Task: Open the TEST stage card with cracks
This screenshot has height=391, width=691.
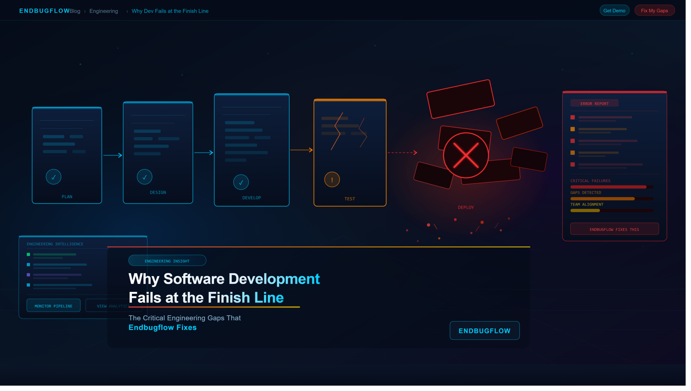Action: tap(350, 152)
